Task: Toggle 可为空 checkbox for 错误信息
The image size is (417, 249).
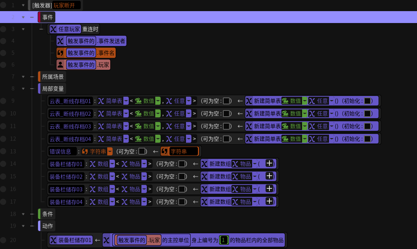Action: pos(142,151)
